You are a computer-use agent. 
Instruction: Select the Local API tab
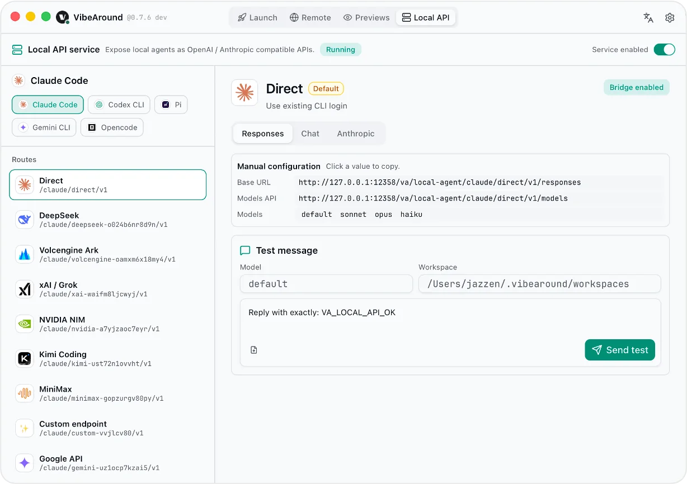(426, 17)
